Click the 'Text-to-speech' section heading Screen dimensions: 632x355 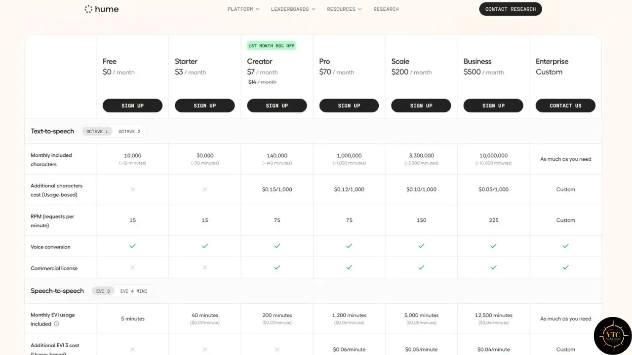52,131
